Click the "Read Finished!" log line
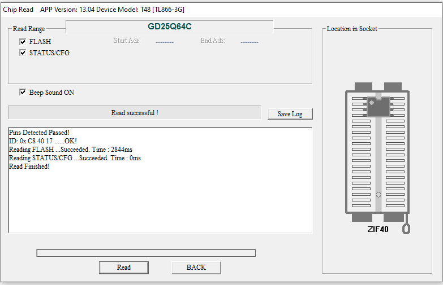Screen dimensions: 443x285 (x=29, y=166)
